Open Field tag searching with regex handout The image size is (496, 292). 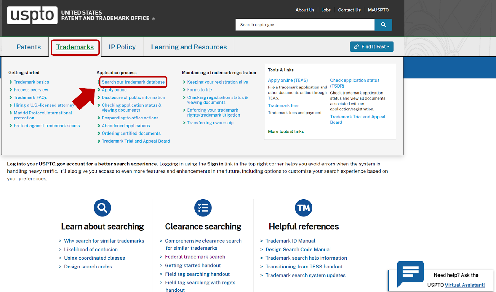(x=200, y=286)
